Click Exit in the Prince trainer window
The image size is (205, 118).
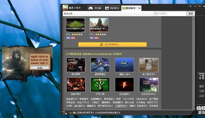click(x=40, y=68)
